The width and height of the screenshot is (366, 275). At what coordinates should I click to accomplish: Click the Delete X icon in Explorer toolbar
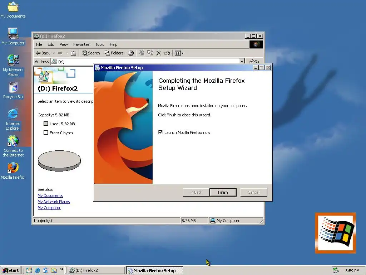(x=158, y=53)
